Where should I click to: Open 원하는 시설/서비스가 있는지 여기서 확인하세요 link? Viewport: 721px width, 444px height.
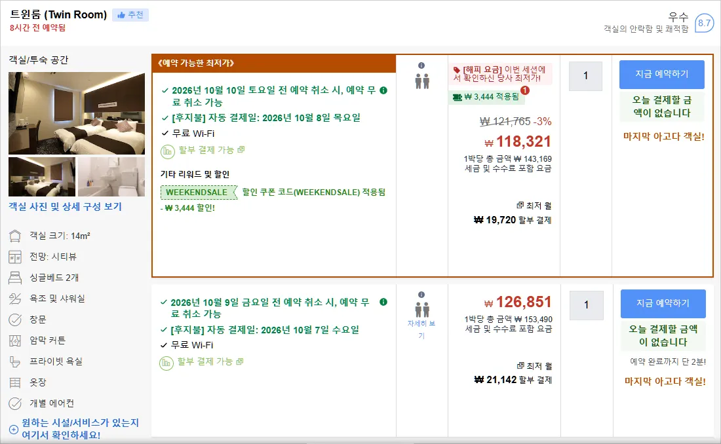[81, 429]
